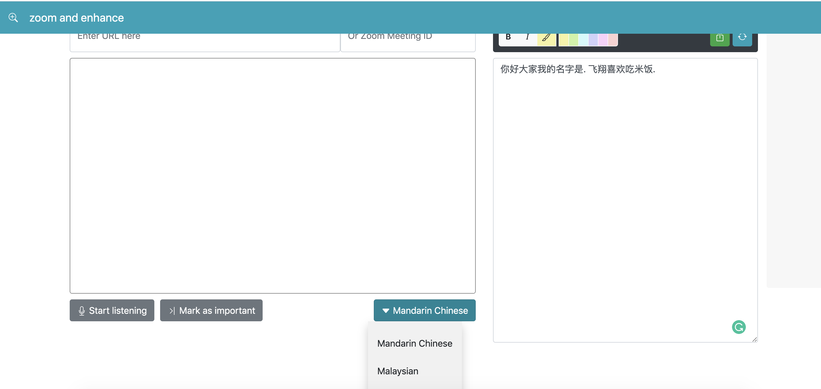Screen dimensions: 821x389
Task: Choose Malaysian from the language list
Action: tap(397, 371)
